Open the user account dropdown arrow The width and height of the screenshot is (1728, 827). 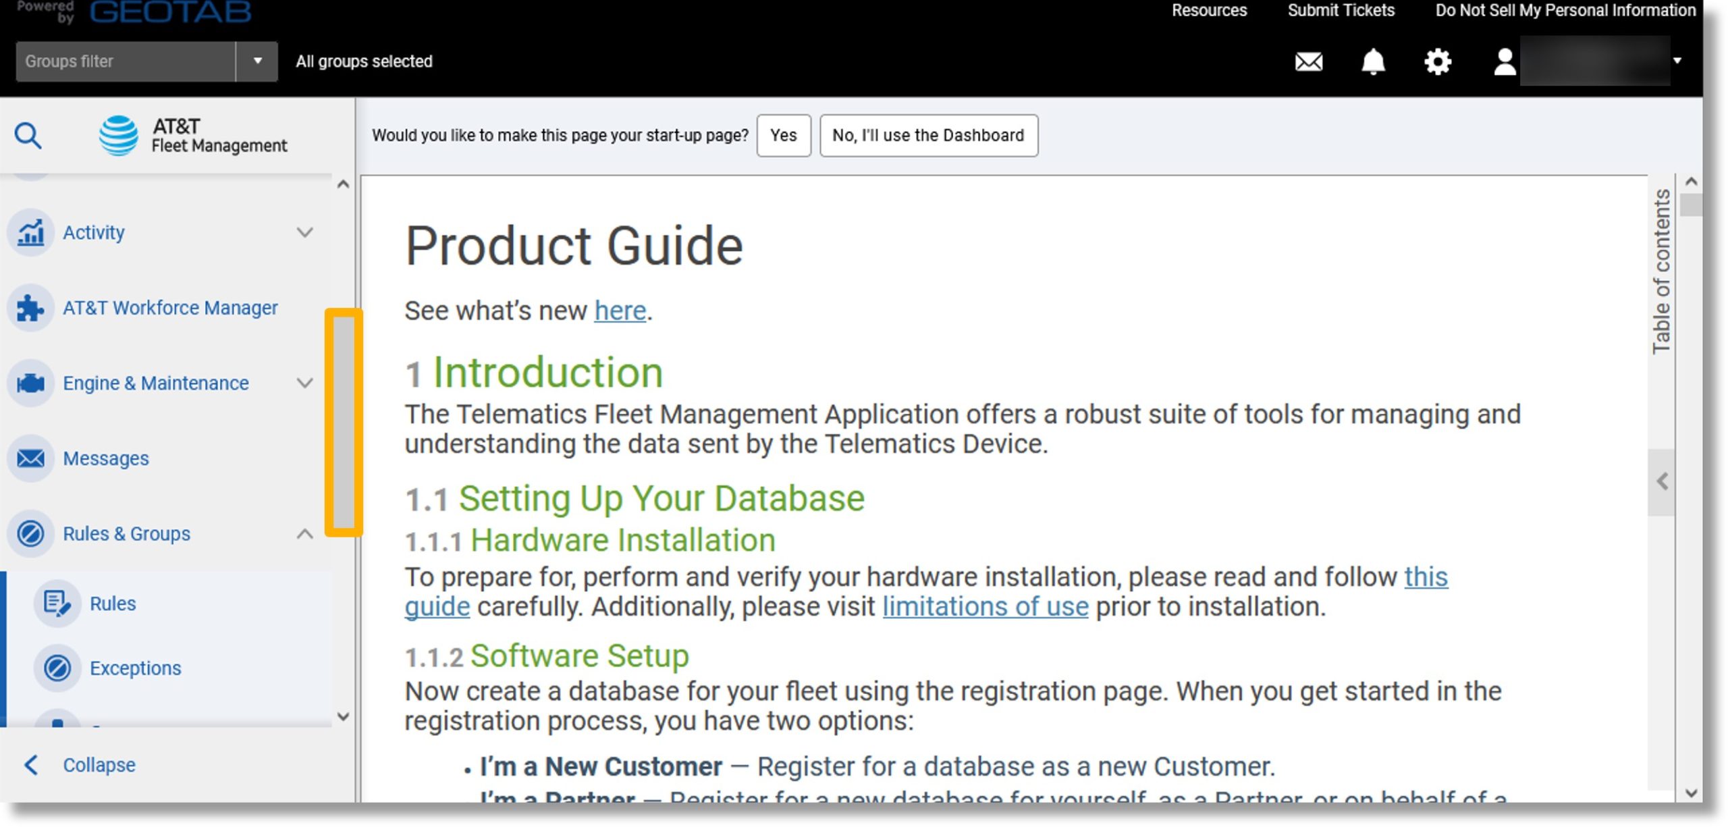1677,61
